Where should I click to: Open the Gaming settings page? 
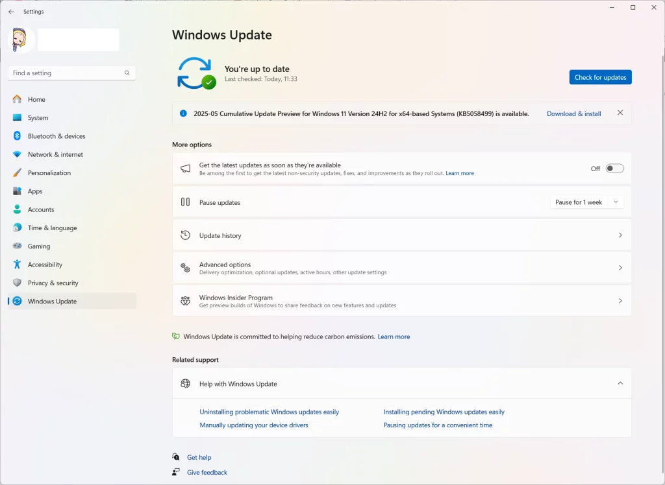point(72,246)
